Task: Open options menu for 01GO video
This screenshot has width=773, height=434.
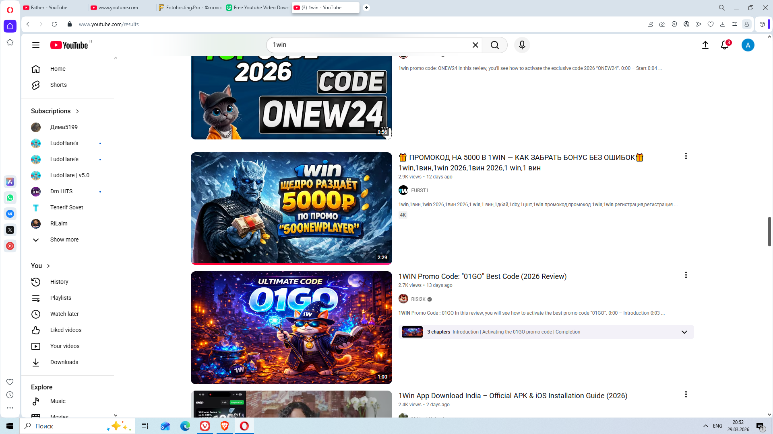Action: pos(686,275)
